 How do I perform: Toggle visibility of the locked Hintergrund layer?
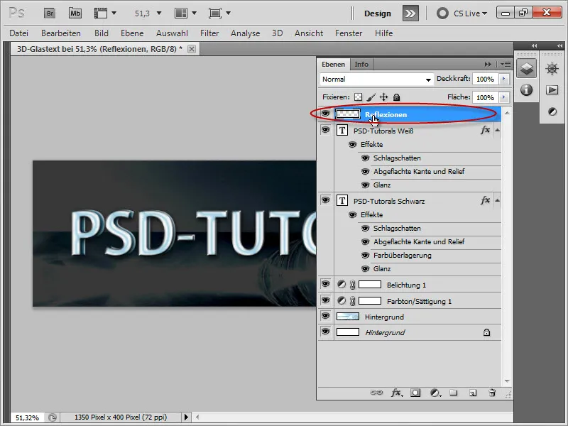pos(326,332)
